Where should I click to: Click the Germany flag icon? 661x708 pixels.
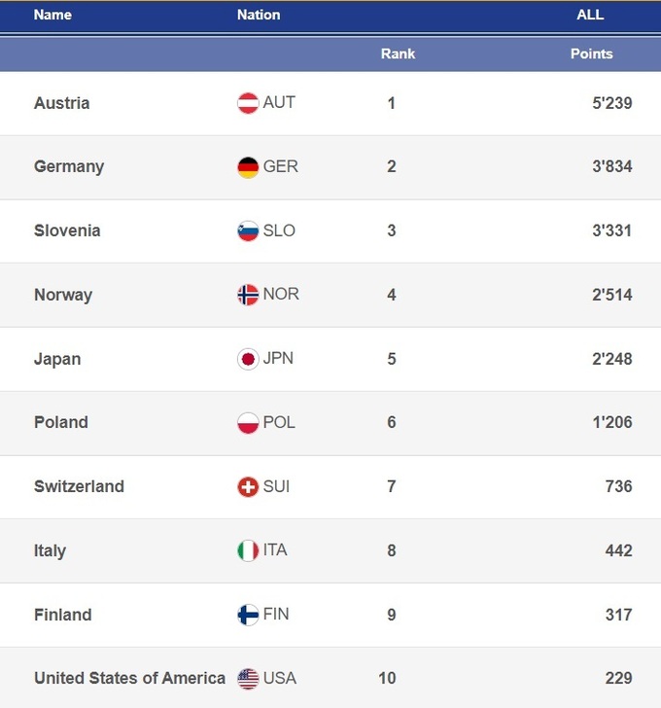pyautogui.click(x=248, y=167)
